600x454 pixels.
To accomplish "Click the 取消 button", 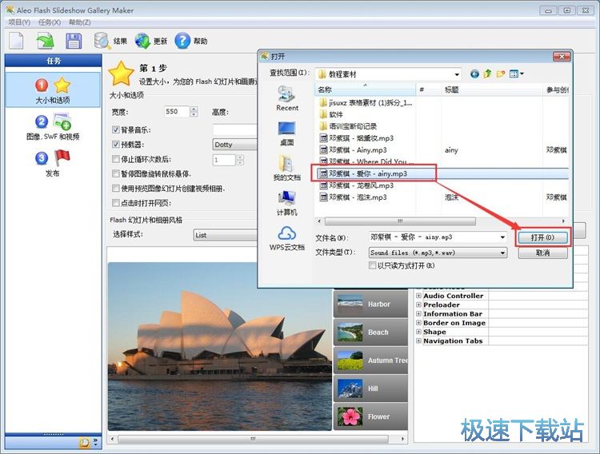I will click(x=542, y=253).
